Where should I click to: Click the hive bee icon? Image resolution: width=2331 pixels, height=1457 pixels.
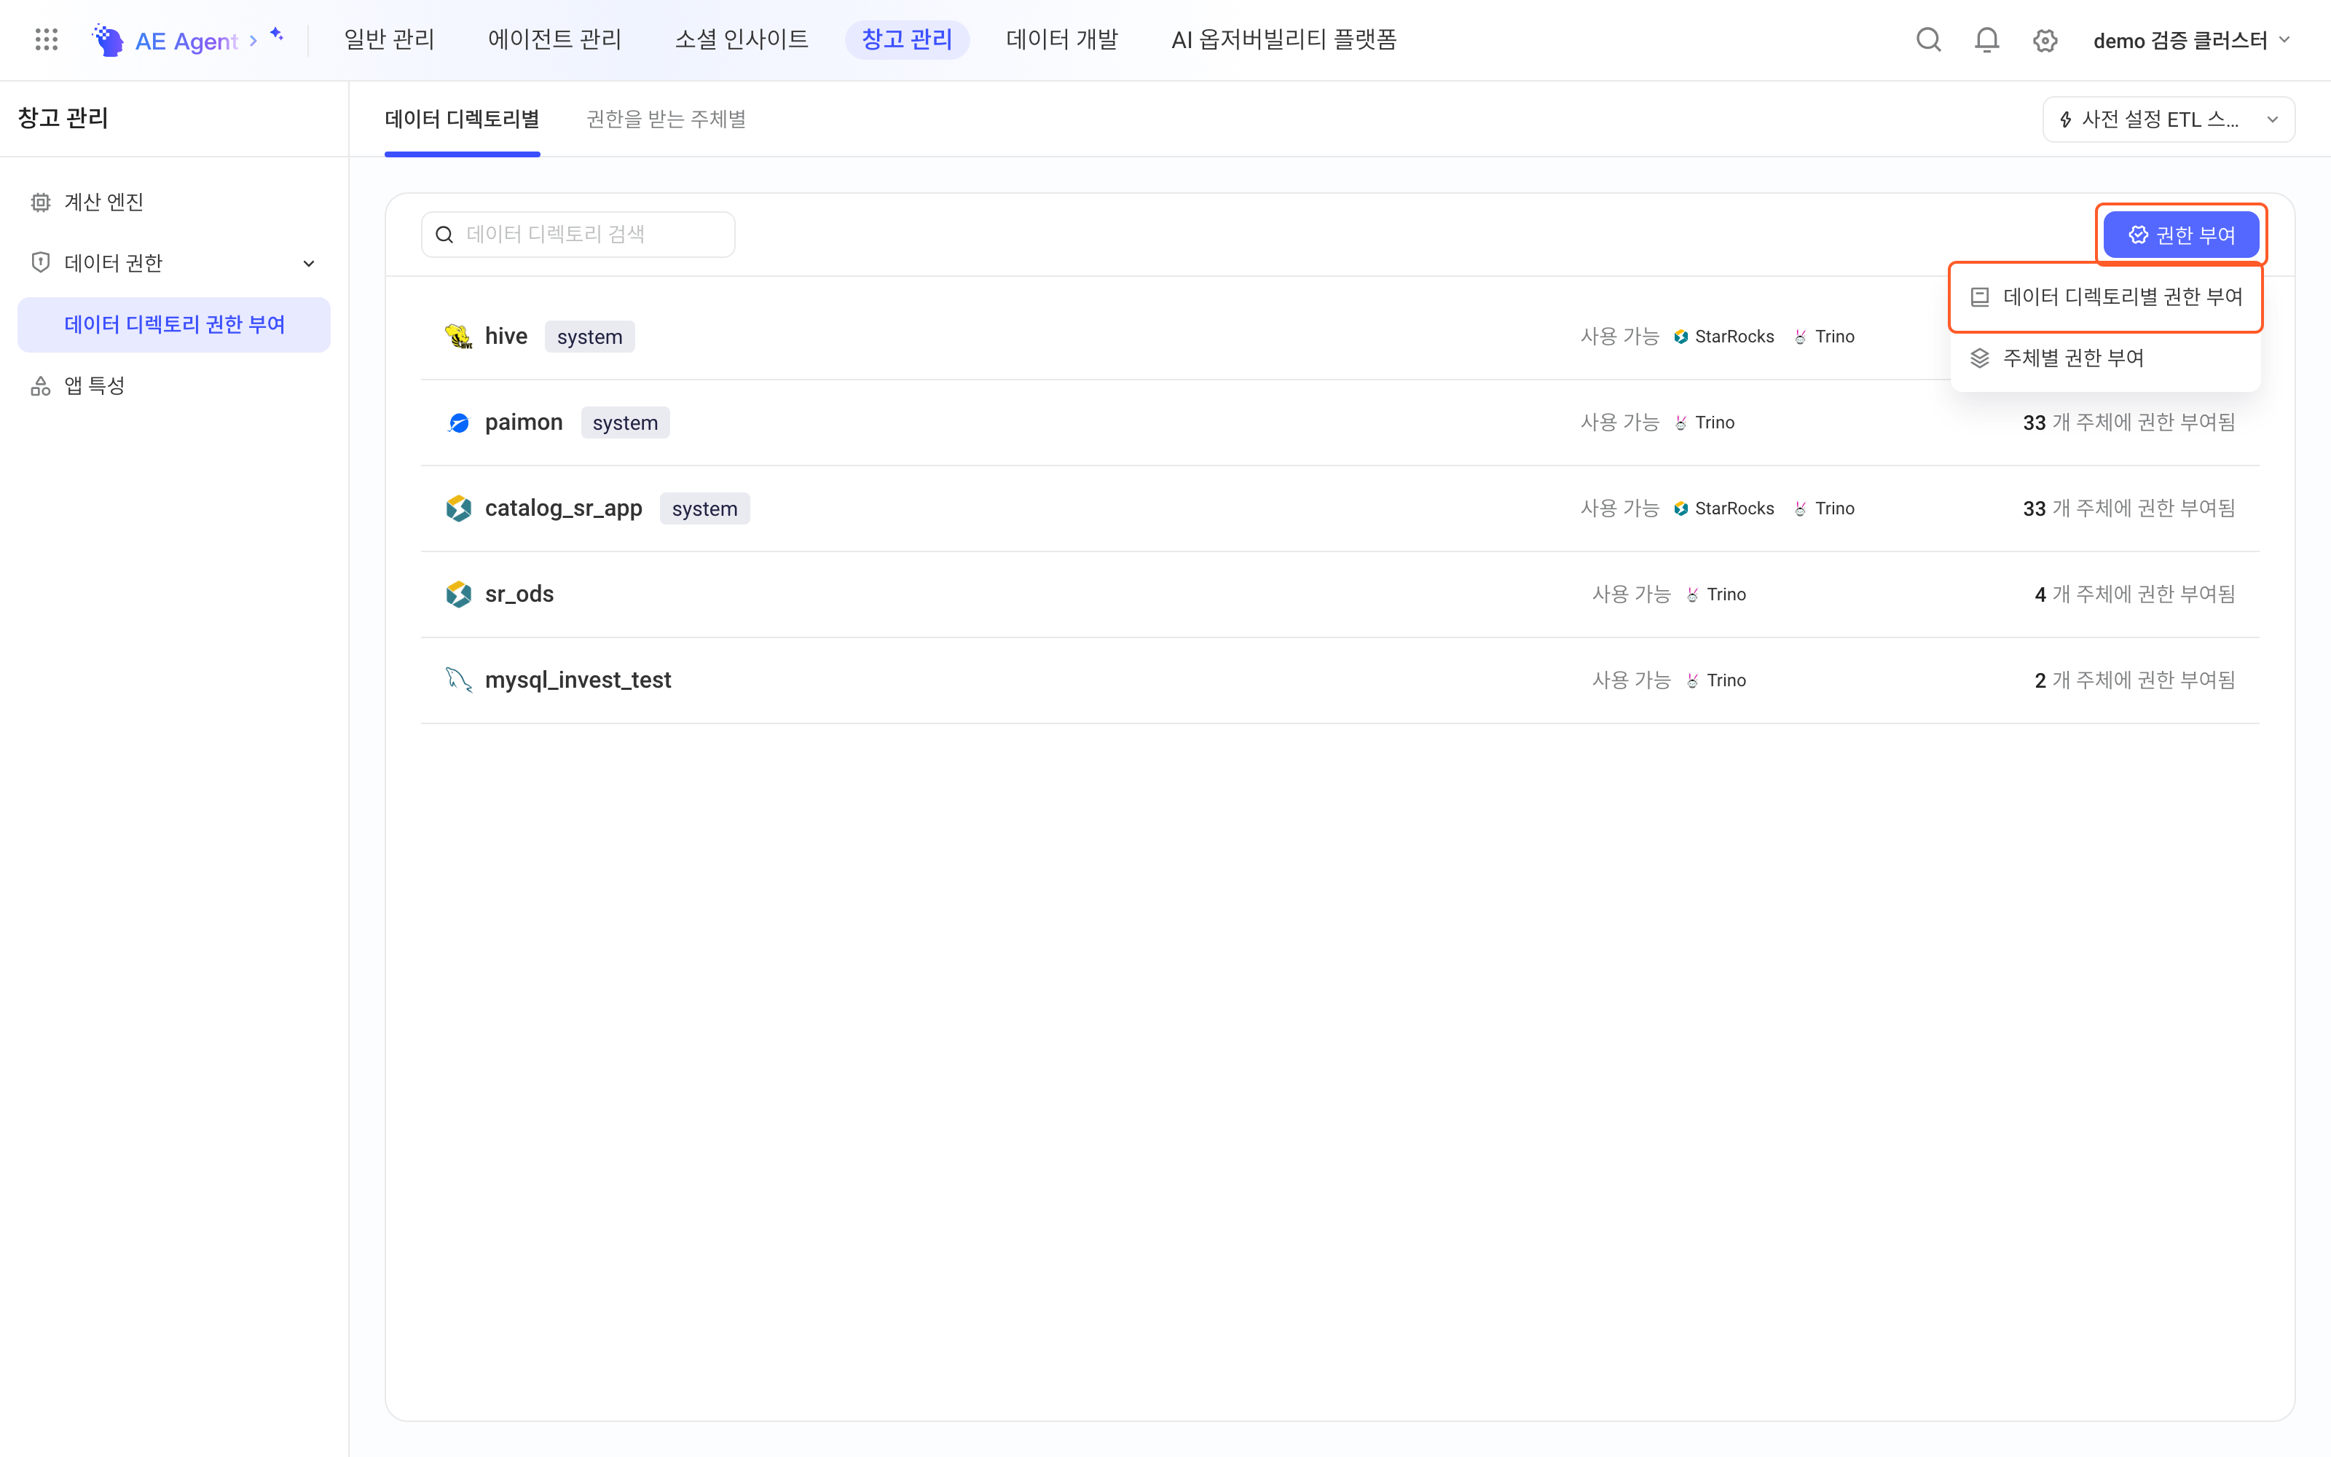pos(458,337)
